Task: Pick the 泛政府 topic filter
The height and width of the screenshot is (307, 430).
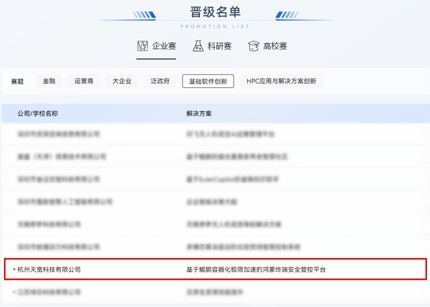Action: point(160,81)
